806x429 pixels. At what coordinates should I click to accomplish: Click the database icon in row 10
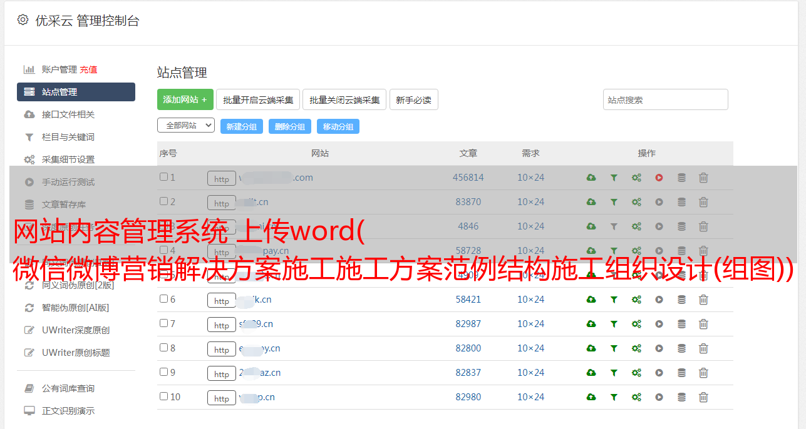coord(681,397)
